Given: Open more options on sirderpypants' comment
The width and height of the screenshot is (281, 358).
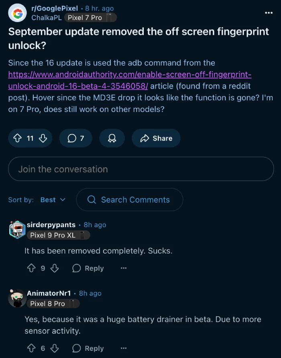Looking at the screenshot, I should click(x=124, y=268).
